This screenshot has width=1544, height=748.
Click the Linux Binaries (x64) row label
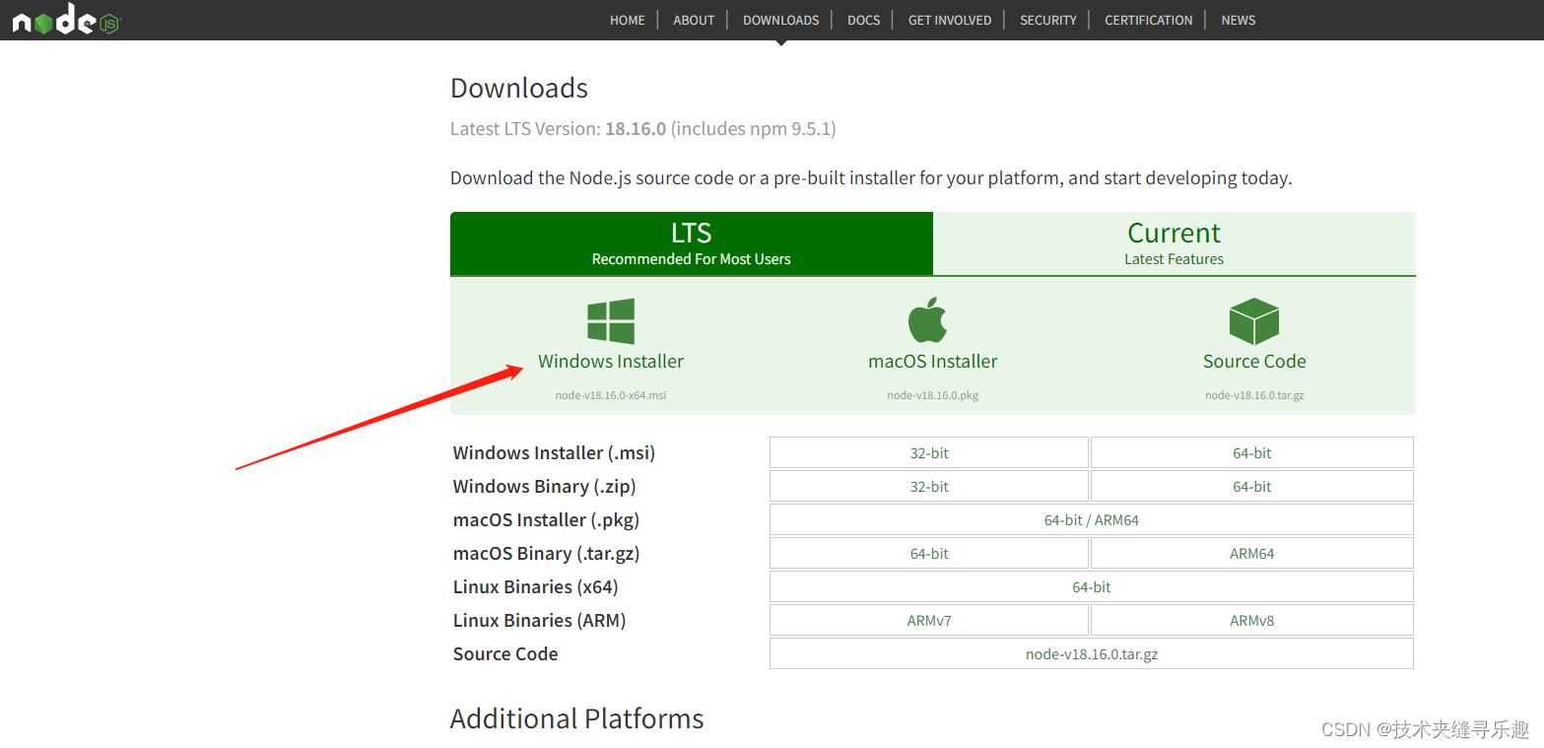(x=536, y=587)
